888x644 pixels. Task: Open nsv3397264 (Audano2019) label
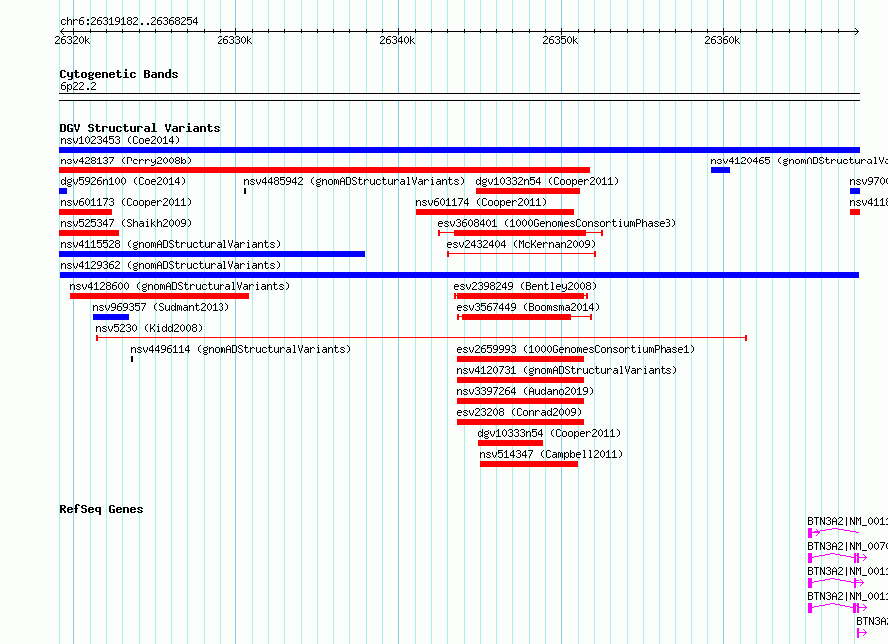click(x=525, y=391)
